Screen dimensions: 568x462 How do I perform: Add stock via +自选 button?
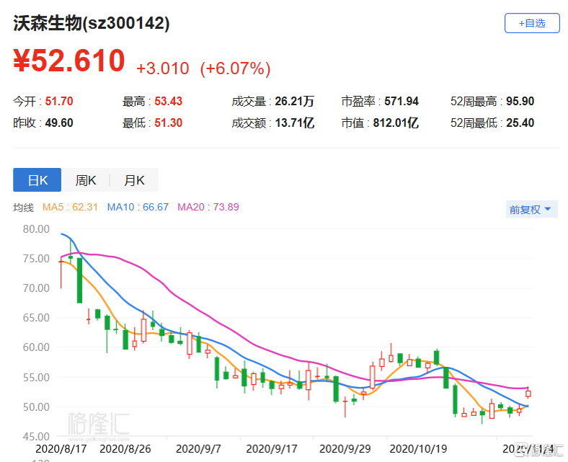[x=532, y=23]
